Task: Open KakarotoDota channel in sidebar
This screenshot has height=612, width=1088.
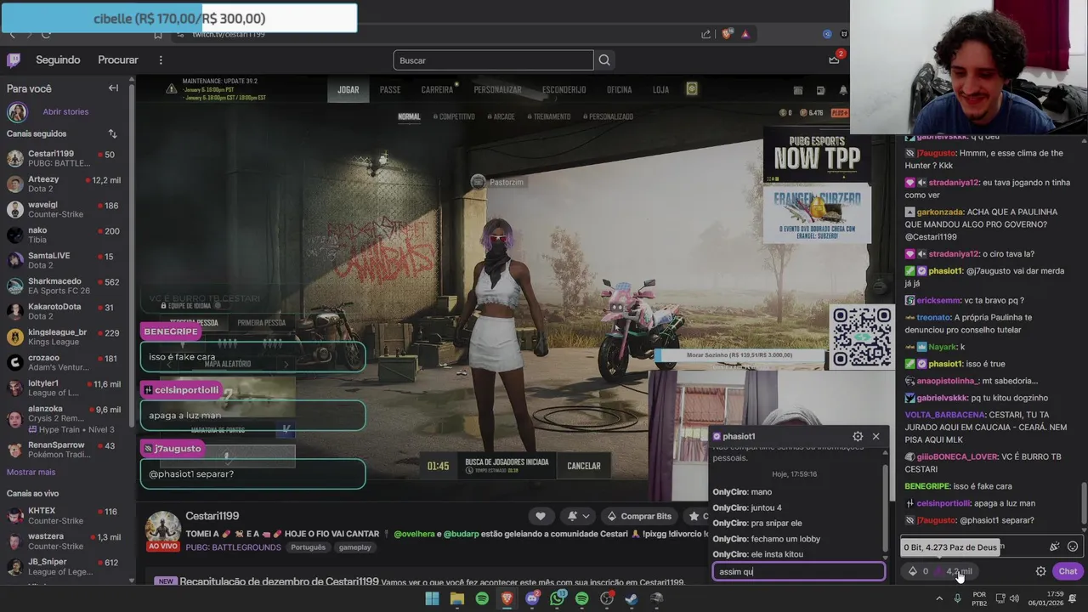Action: click(x=65, y=311)
